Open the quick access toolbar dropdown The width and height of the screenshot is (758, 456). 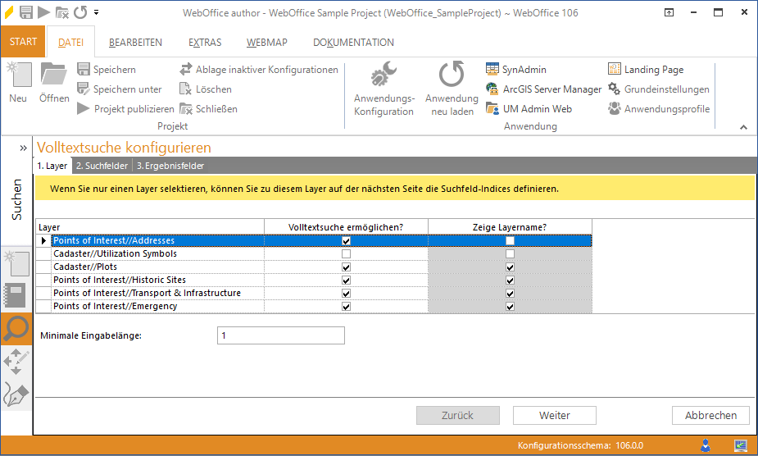pos(97,12)
